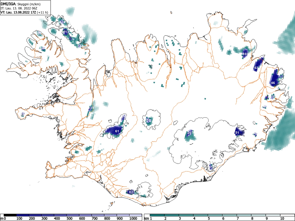Viewport: 295px width, 221px height.
Task: Click the 369 label in northwest Iceland
Action: pyautogui.click(x=39, y=34)
